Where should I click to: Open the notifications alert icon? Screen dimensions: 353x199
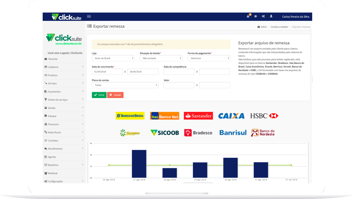(248, 16)
